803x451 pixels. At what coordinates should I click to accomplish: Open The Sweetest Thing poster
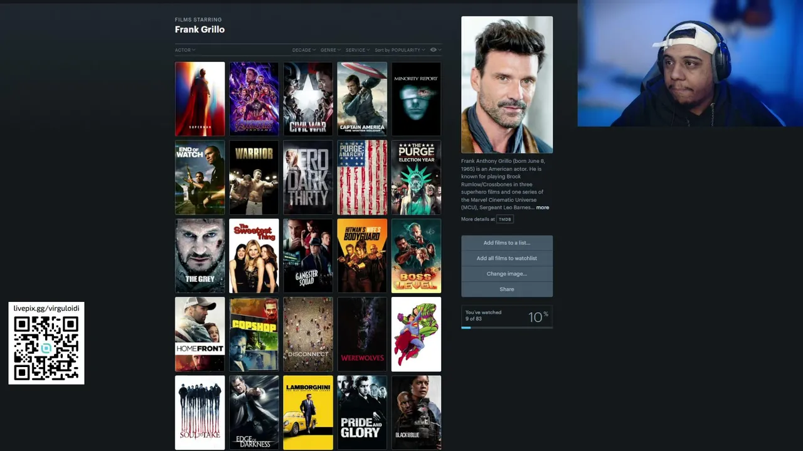(254, 256)
